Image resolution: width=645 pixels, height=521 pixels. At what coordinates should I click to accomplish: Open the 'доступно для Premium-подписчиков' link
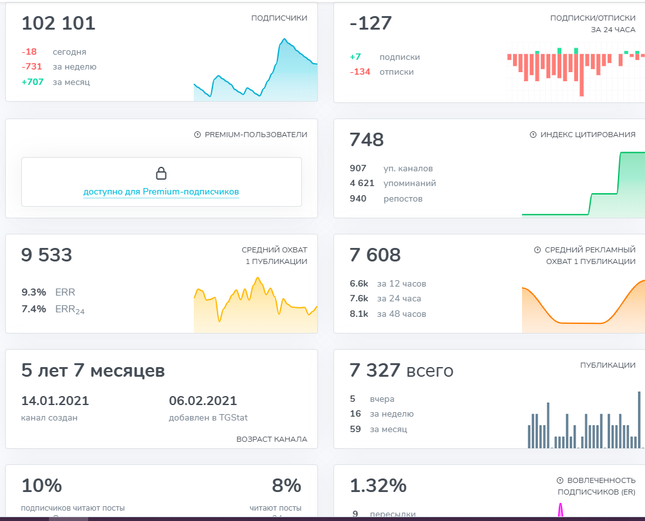click(161, 192)
